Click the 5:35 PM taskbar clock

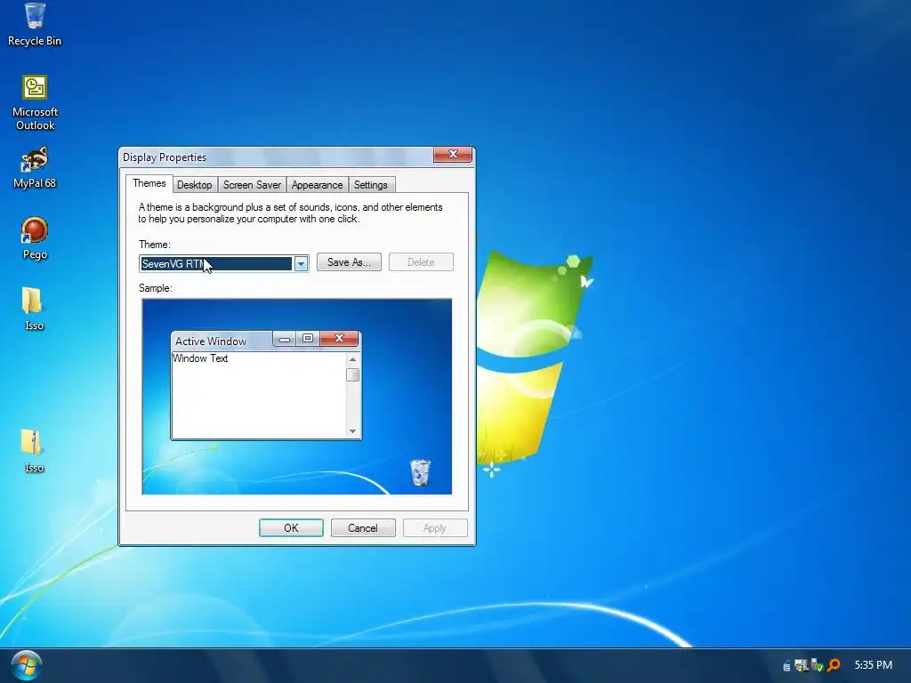click(873, 665)
